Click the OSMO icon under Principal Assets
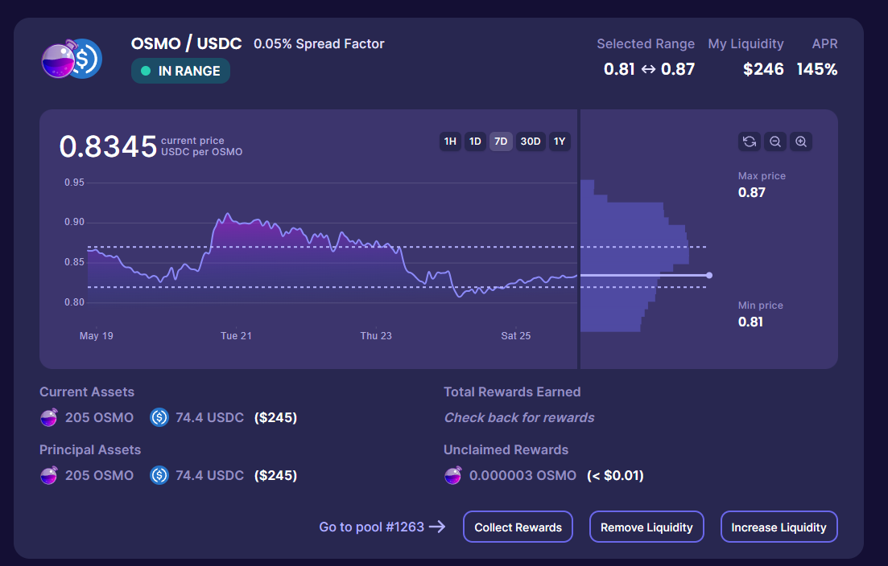This screenshot has height=566, width=888. coord(49,475)
